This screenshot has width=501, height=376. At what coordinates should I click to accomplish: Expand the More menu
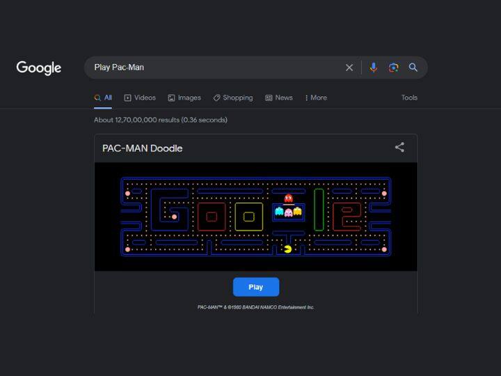(x=316, y=98)
